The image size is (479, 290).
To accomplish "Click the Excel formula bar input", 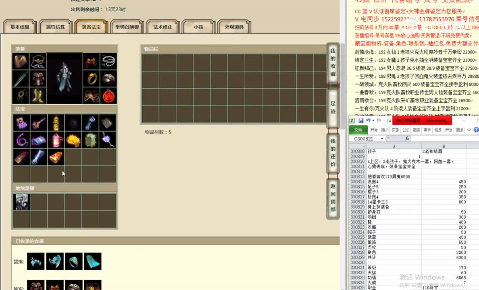I will (445, 139).
